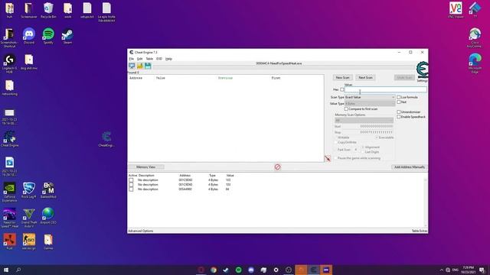Select the VNC Viewer desktop icon
This screenshot has height=275, width=490.
[x=456, y=10]
